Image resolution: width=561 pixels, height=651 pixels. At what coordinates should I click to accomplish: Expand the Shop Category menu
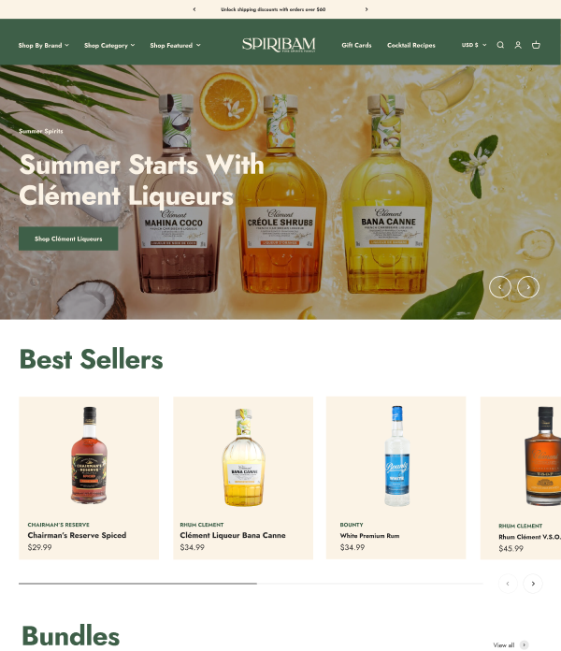click(109, 45)
